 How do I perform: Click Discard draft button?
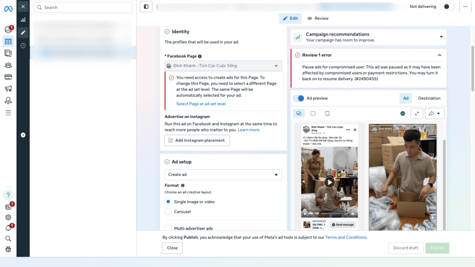[x=405, y=248]
